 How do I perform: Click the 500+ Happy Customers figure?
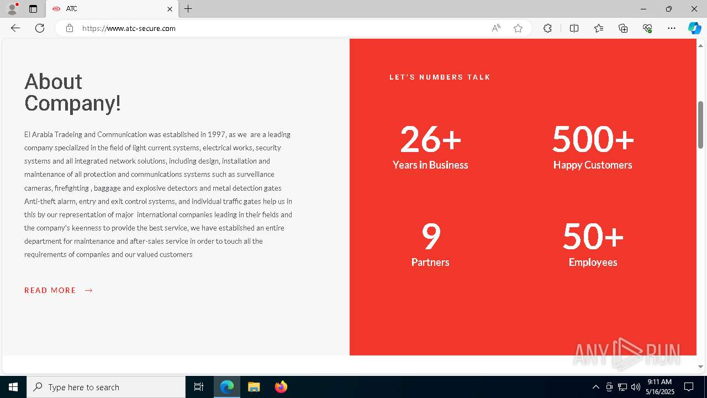click(x=593, y=147)
